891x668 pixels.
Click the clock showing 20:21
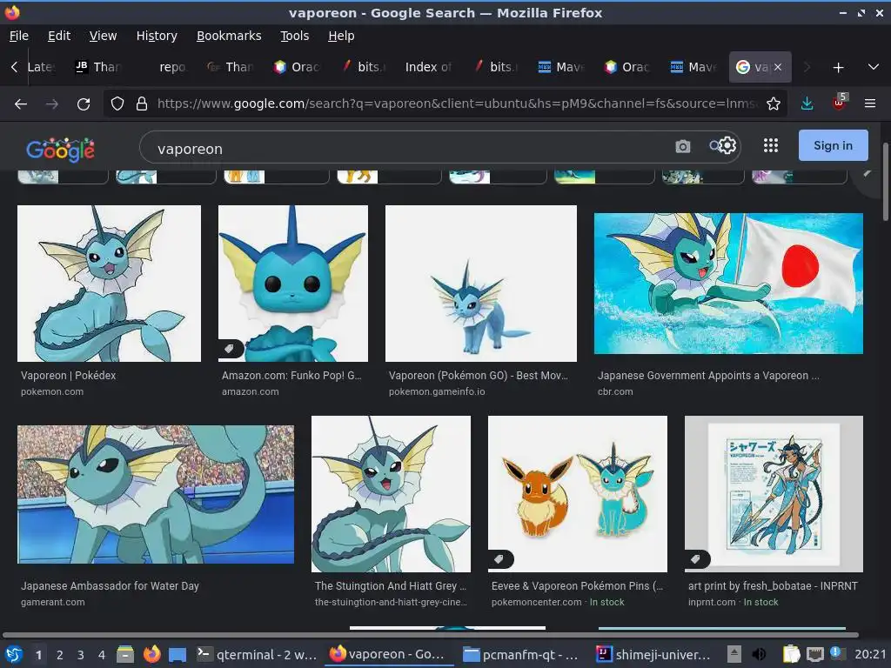click(x=870, y=654)
